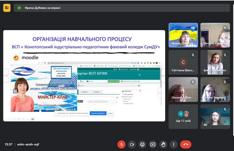Click the slide title 'ОРГАНІЗАЦІЯ НАВЧАЛЬНОГО ПРОЦЕСУ'
Screen dimensions: 234x151
pos(82,39)
